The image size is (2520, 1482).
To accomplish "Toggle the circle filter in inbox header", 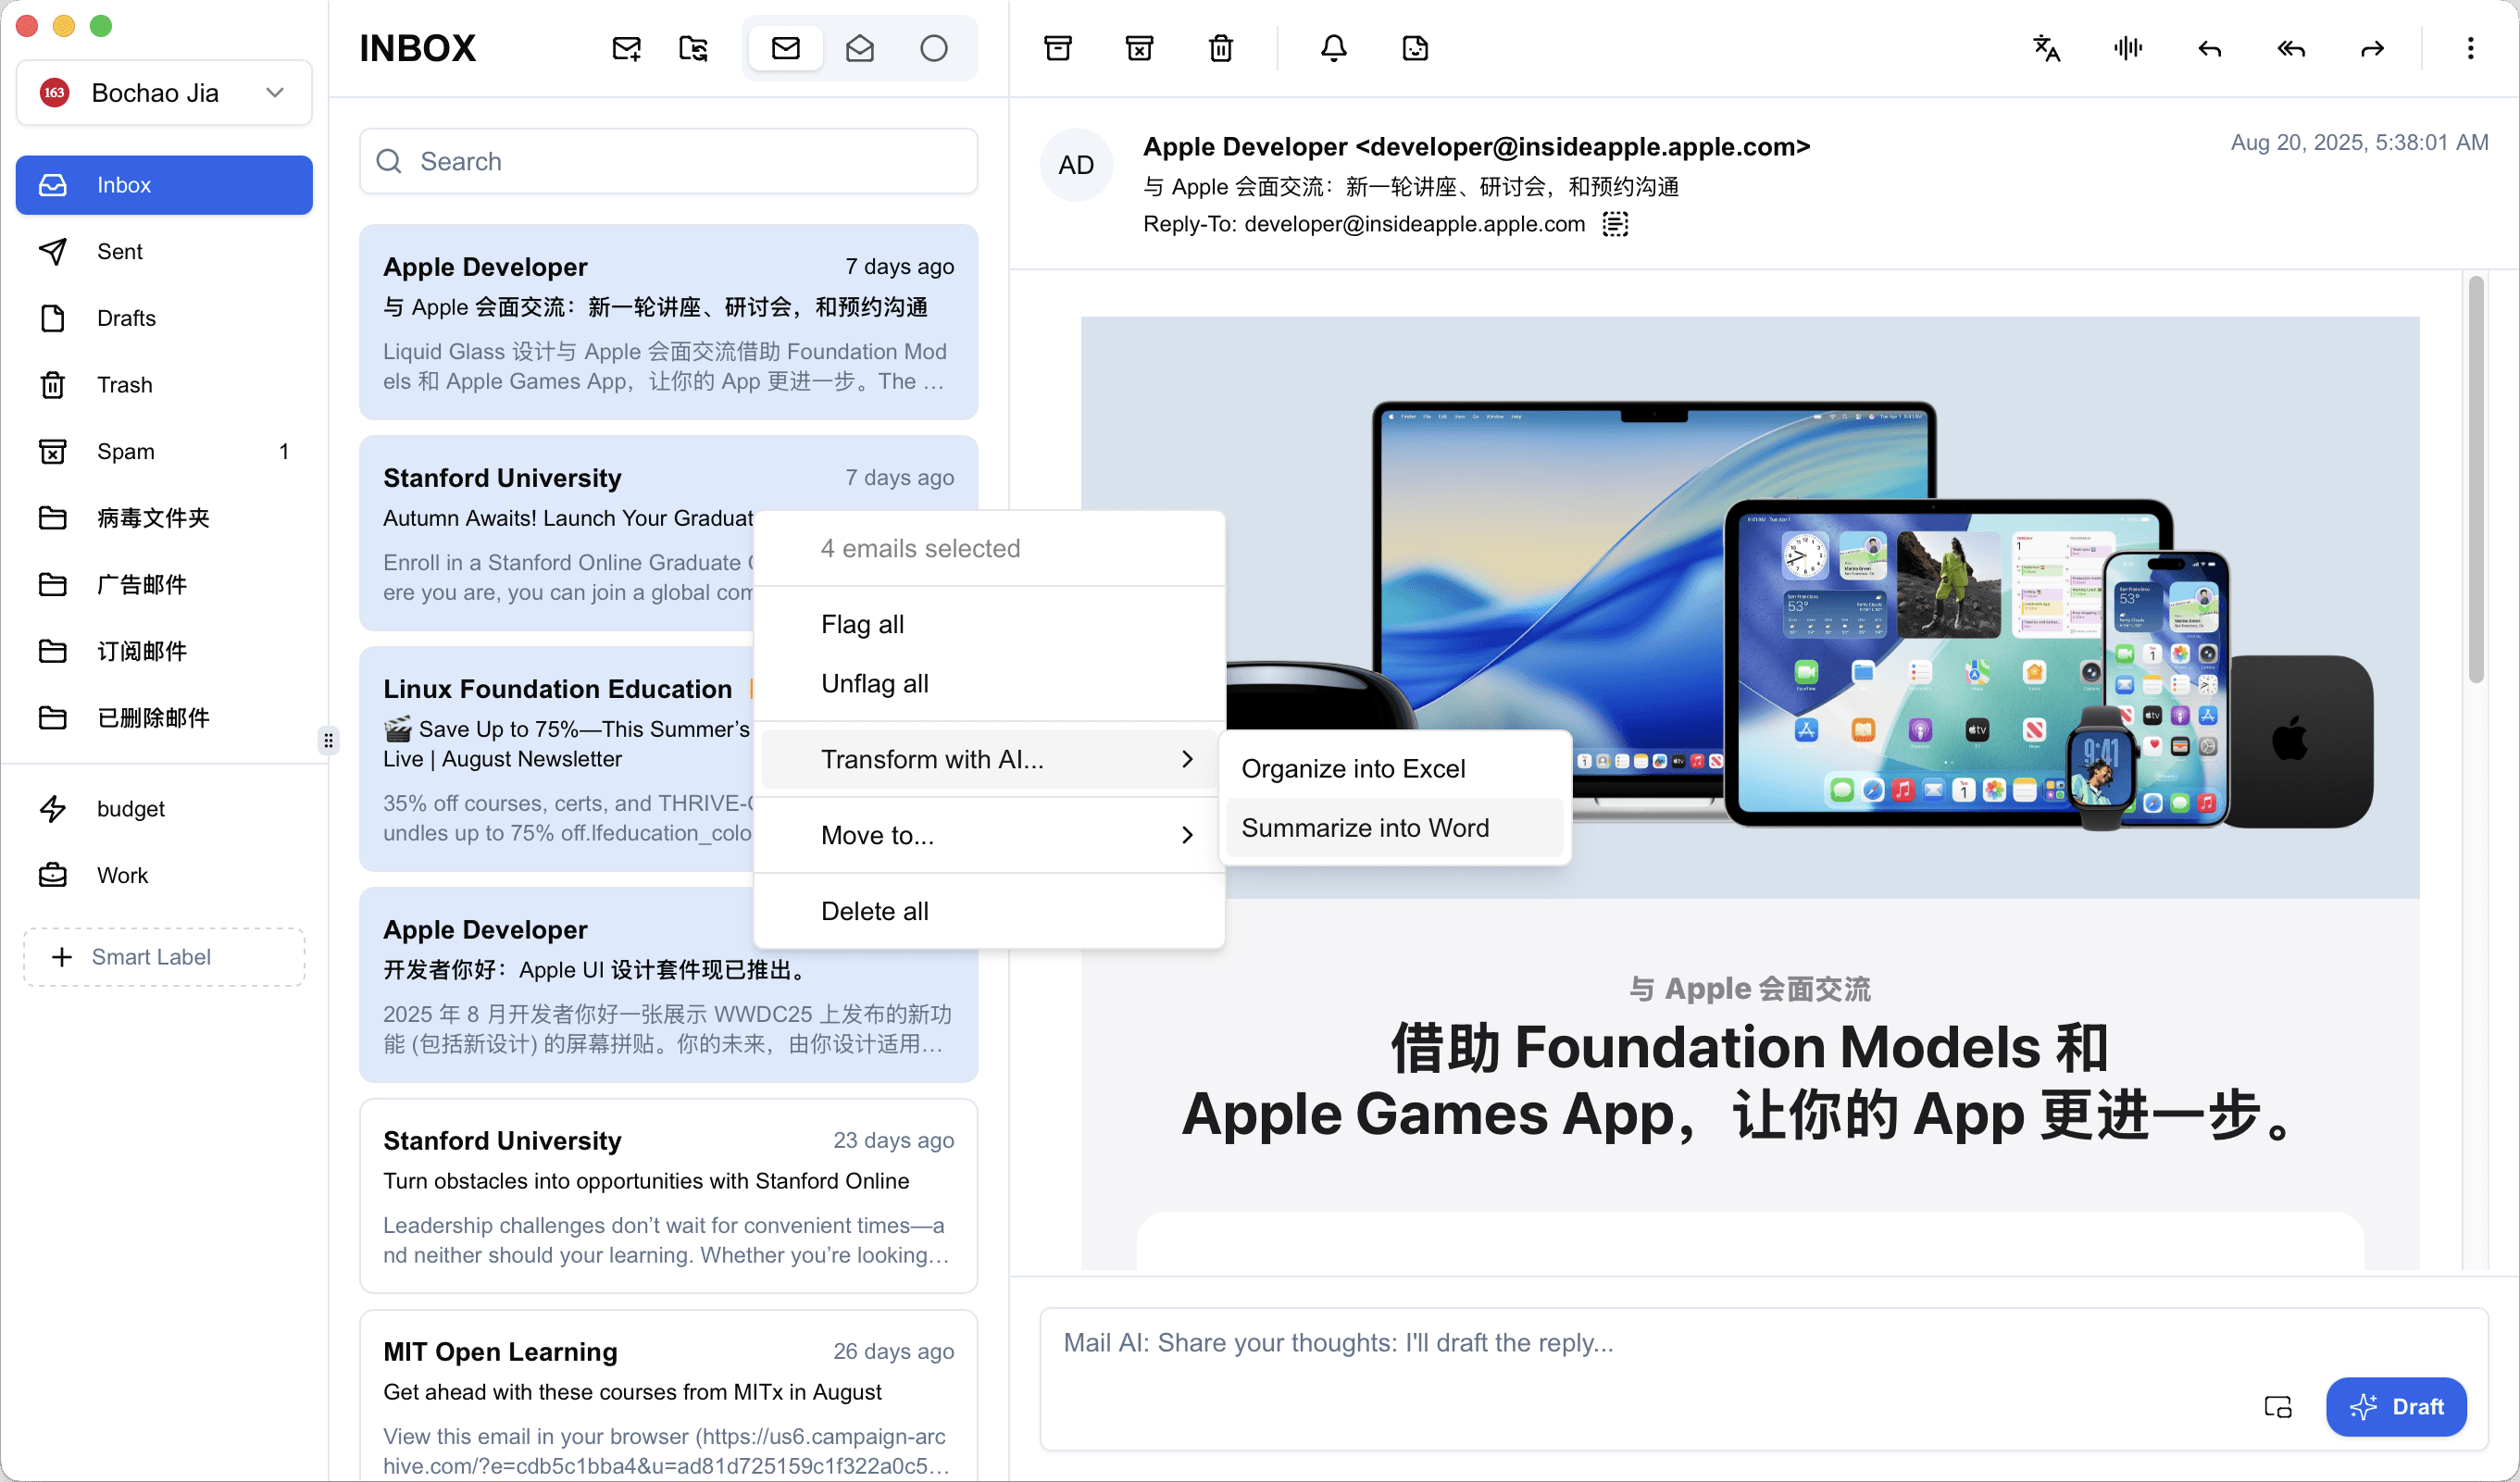I will coord(934,47).
